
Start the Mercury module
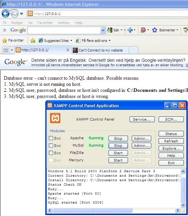point(118,160)
